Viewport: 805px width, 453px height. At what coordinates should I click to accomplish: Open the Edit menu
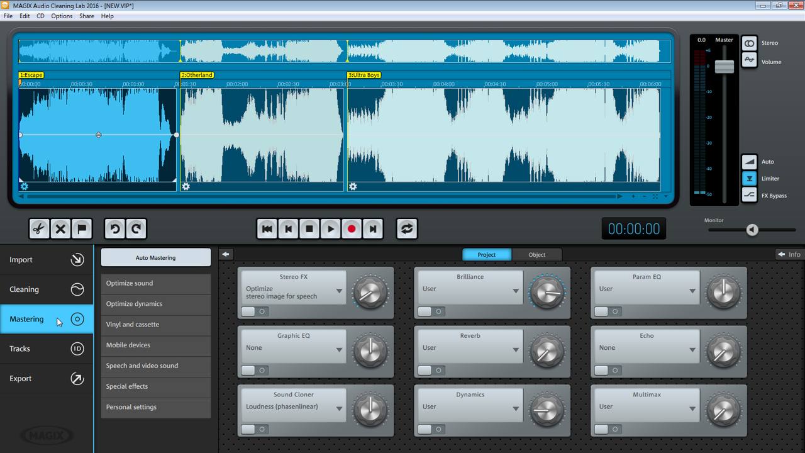tap(25, 16)
